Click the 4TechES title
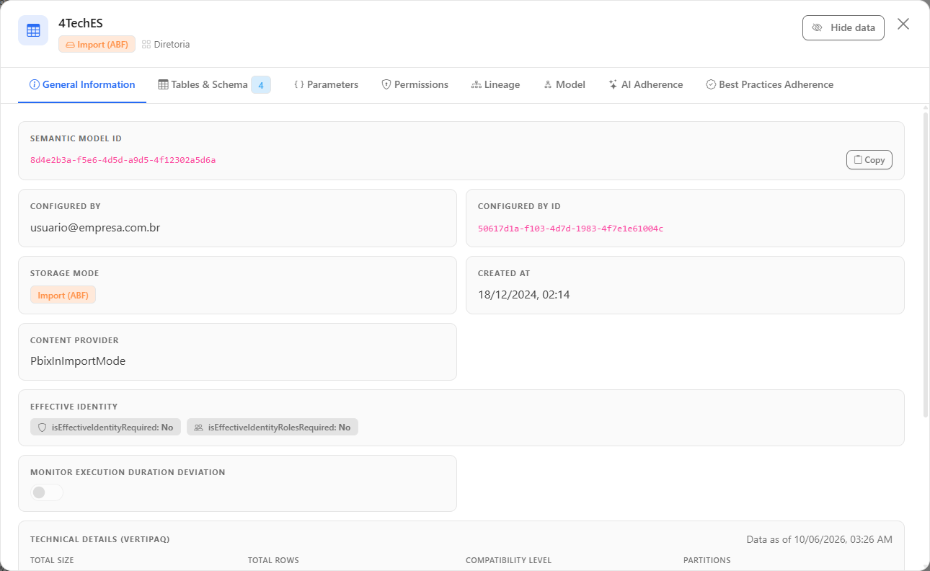930x571 pixels. (x=81, y=23)
